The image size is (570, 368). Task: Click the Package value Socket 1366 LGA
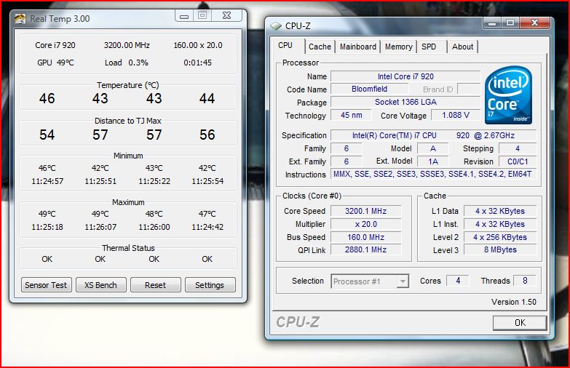[x=405, y=102]
